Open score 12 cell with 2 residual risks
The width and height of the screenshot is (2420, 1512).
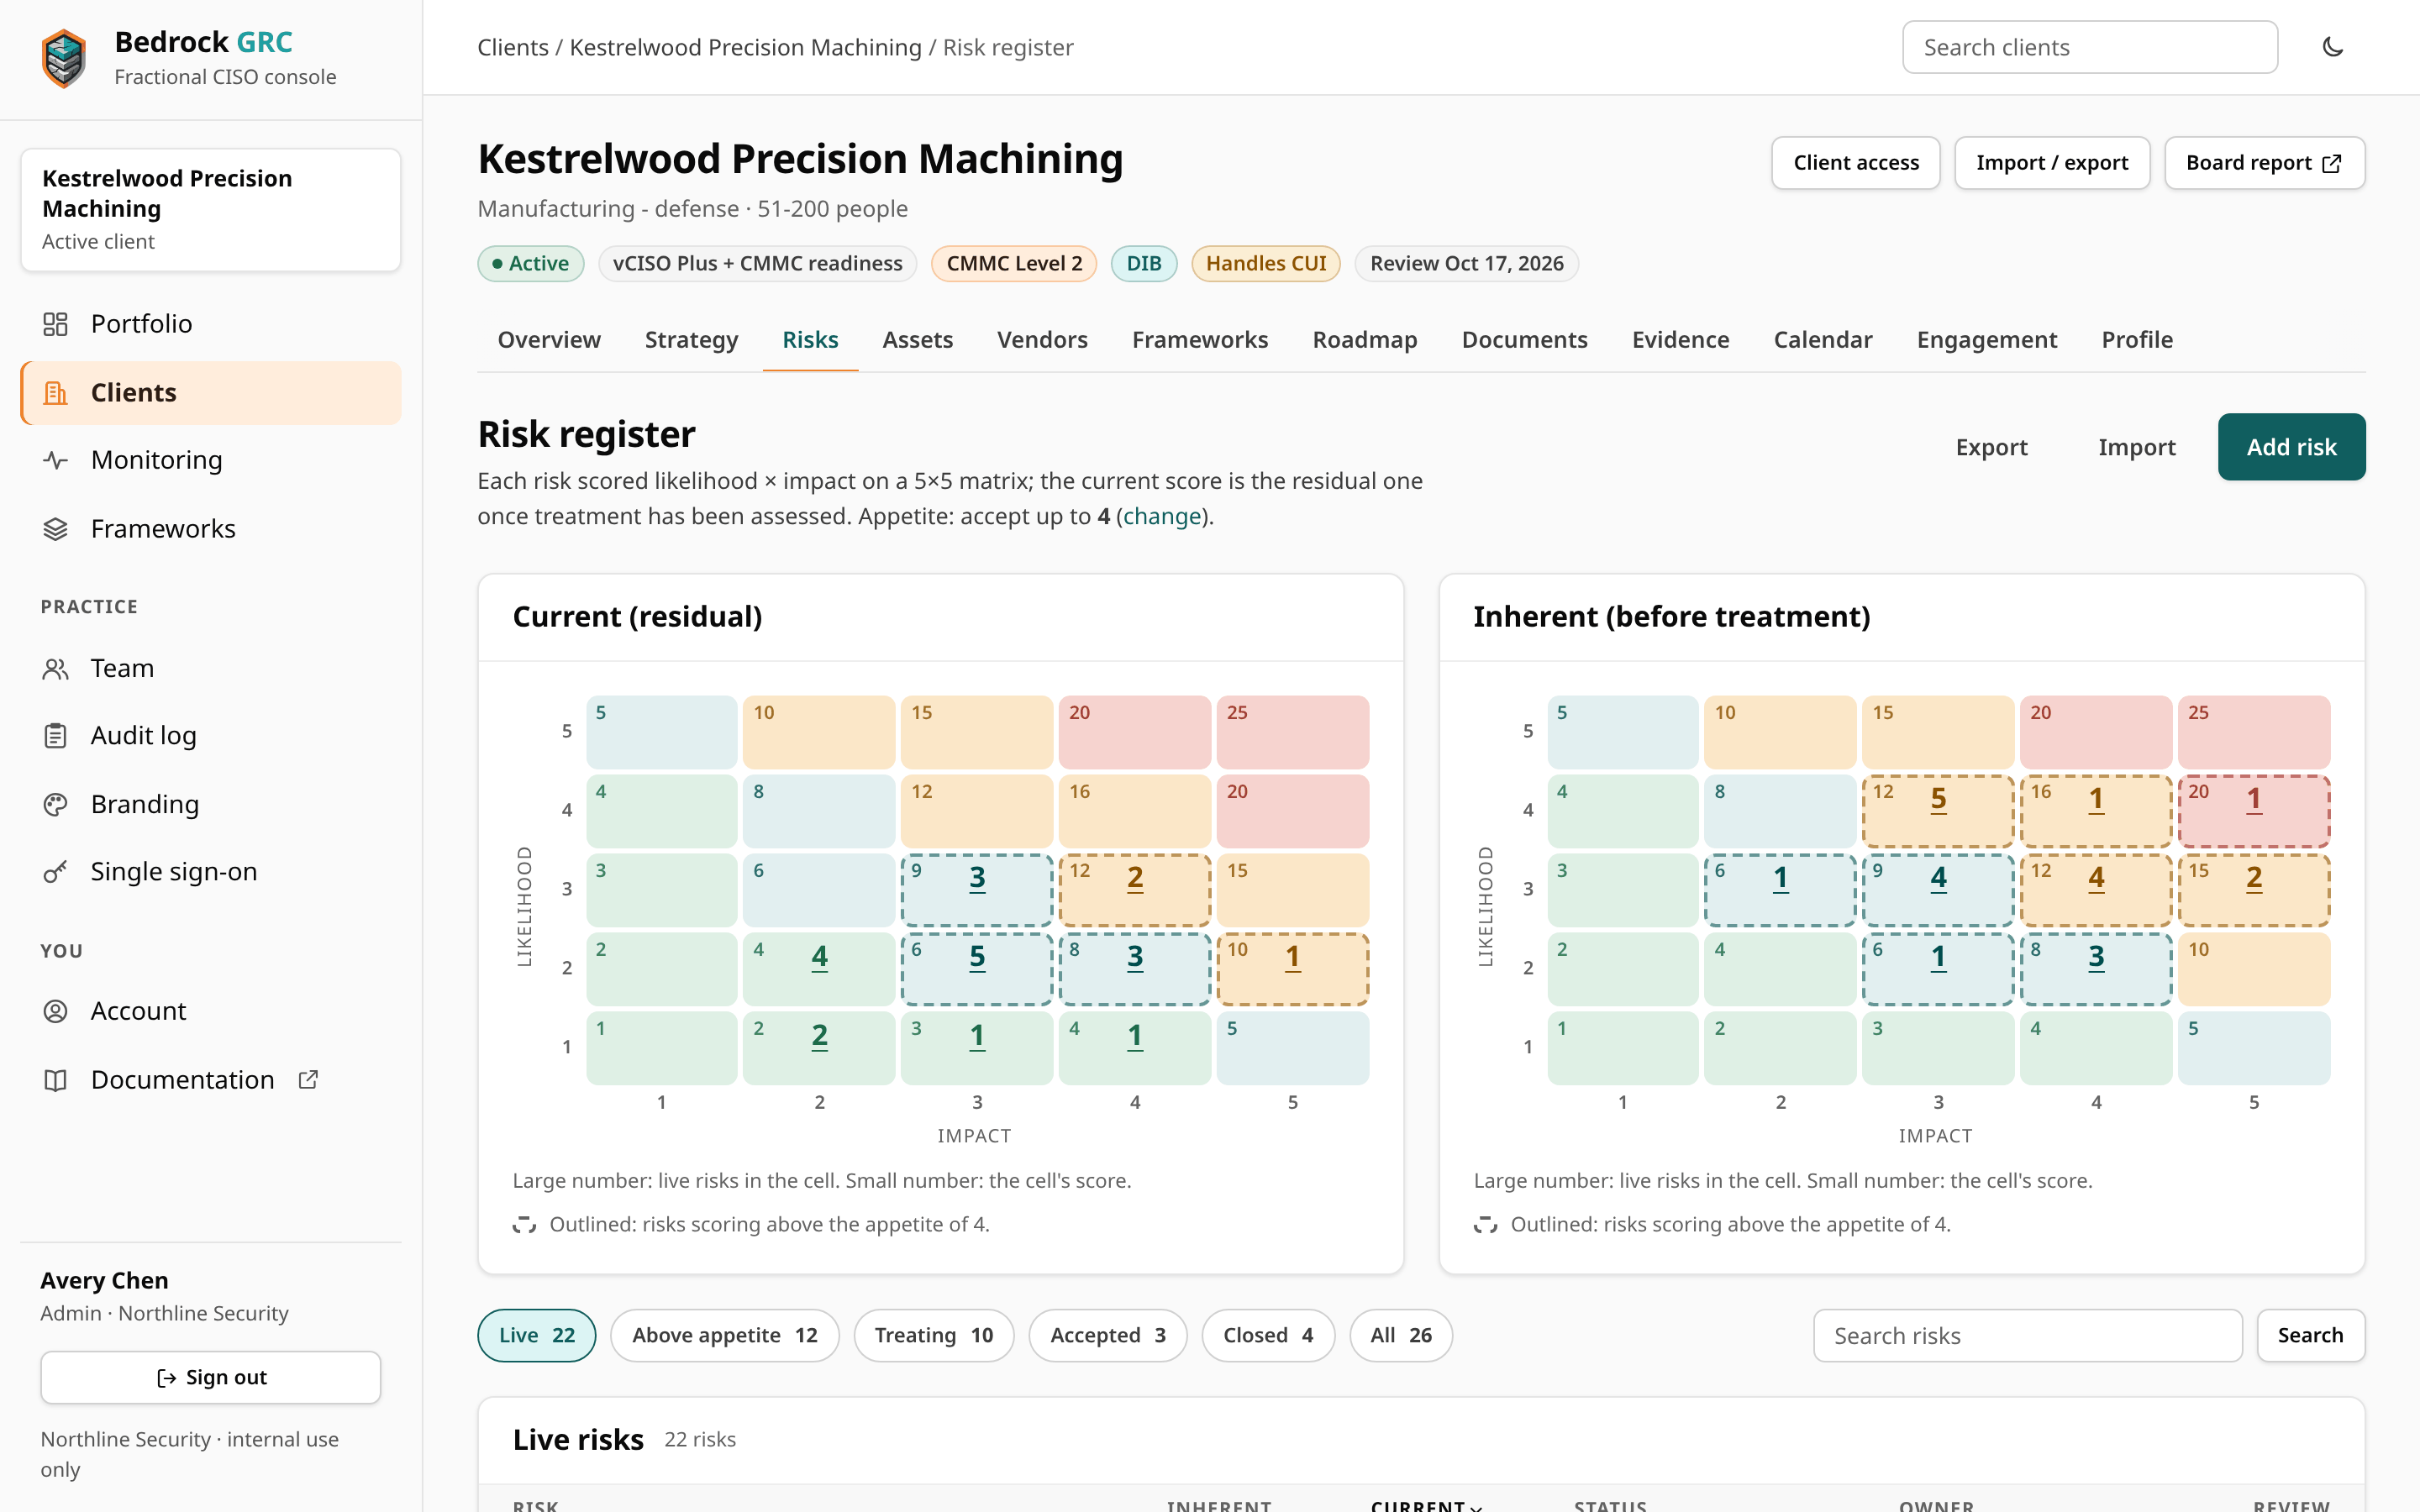(x=1134, y=889)
